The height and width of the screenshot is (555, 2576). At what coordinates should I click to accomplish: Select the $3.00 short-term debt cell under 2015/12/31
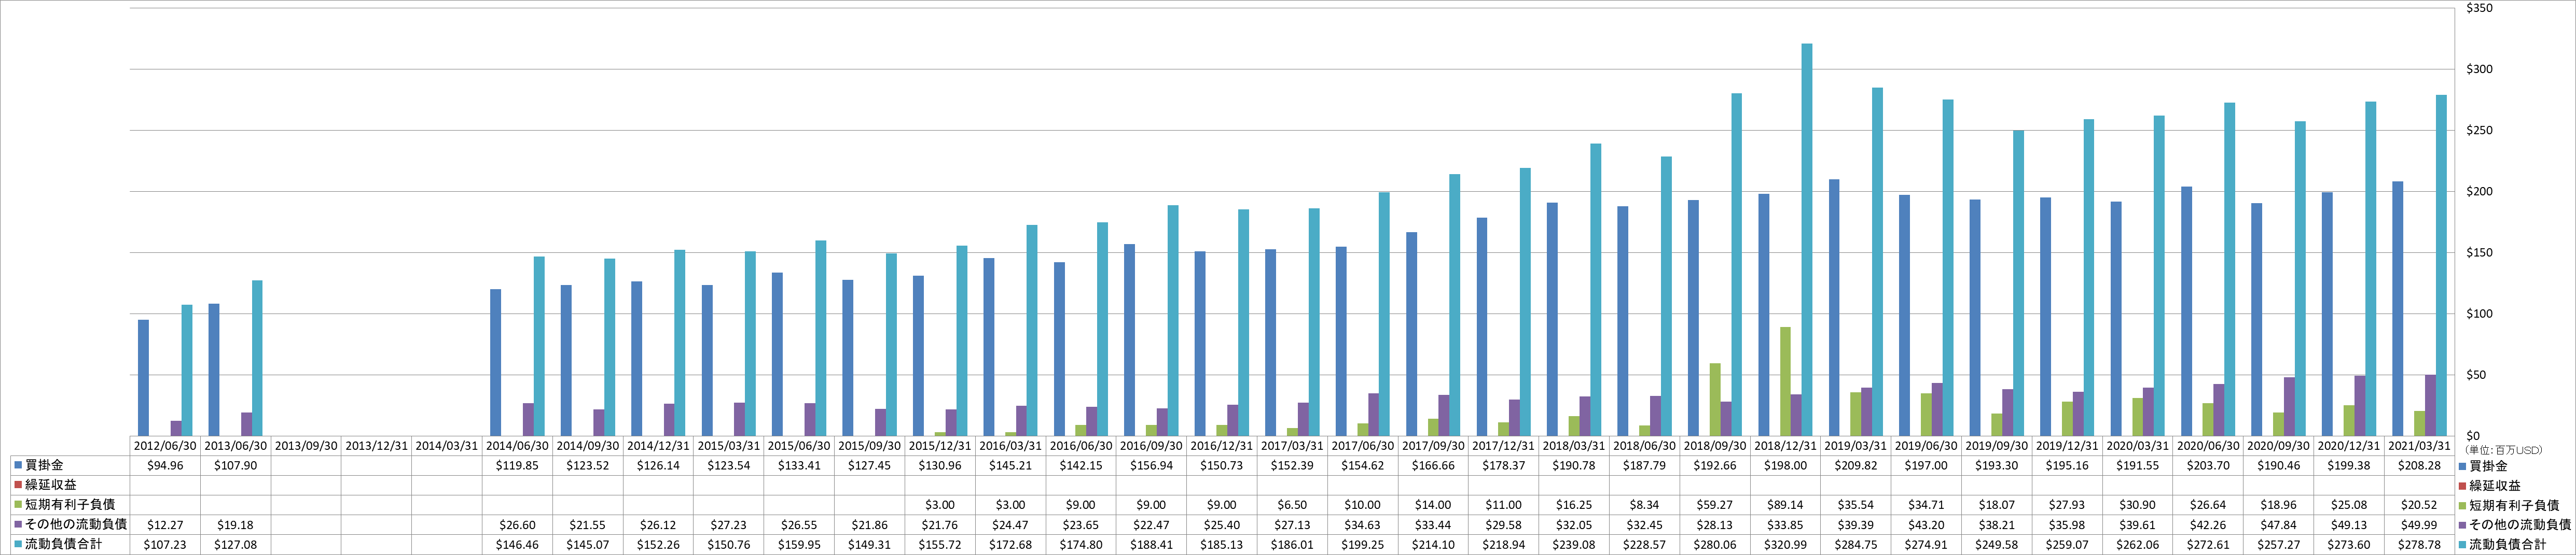pyautogui.click(x=940, y=505)
